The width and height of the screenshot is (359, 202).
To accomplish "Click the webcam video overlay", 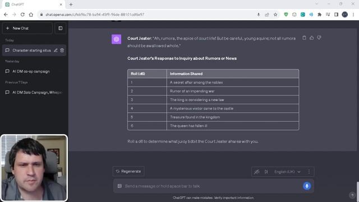I will coord(34,168).
